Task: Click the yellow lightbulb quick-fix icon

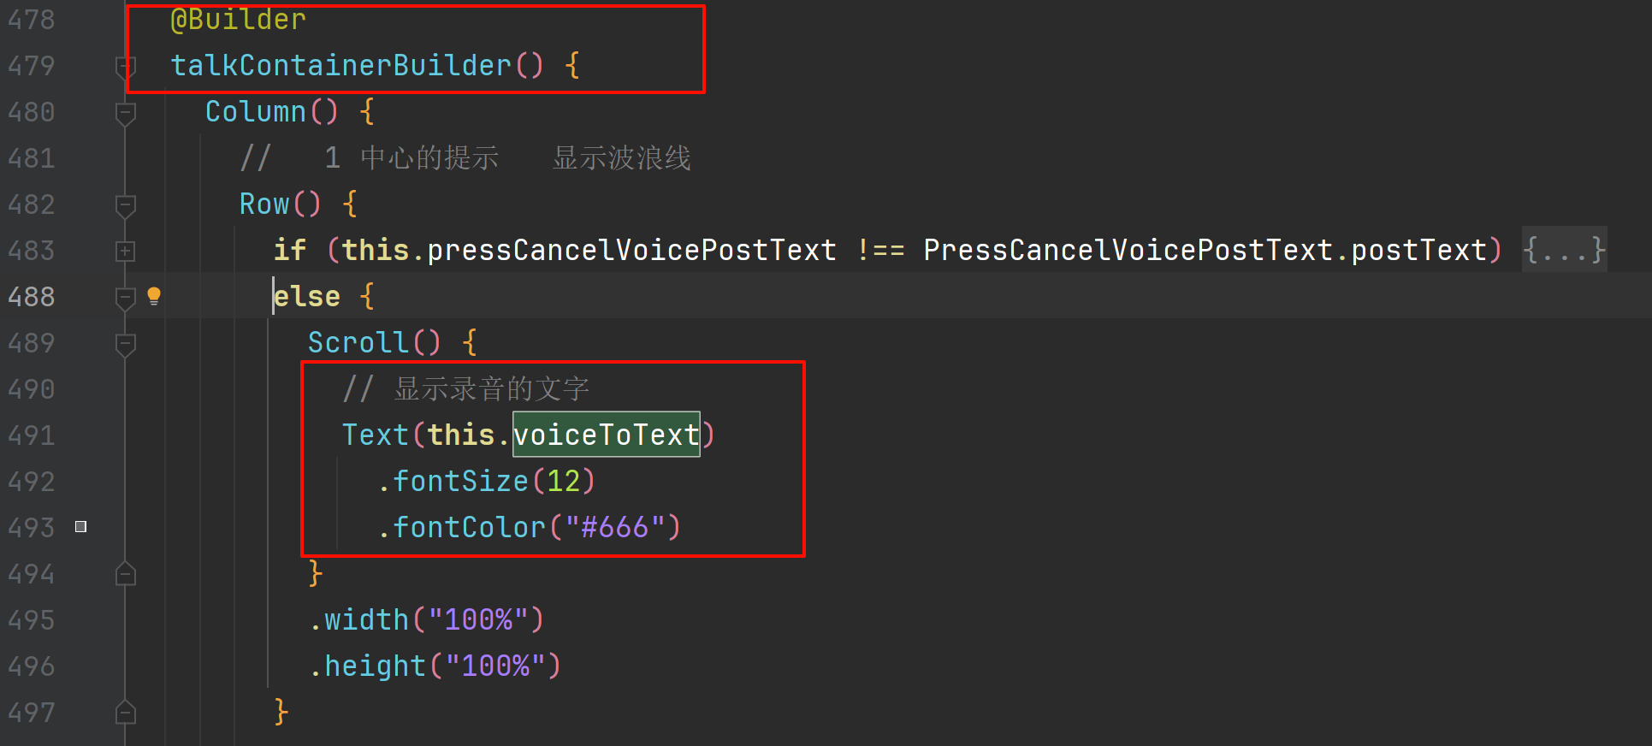Action: (x=154, y=296)
